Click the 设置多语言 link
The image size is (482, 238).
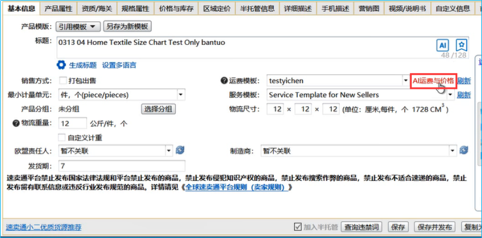[x=119, y=65]
